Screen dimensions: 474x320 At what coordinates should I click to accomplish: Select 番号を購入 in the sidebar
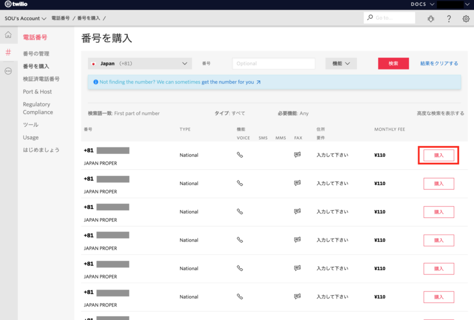click(x=36, y=66)
